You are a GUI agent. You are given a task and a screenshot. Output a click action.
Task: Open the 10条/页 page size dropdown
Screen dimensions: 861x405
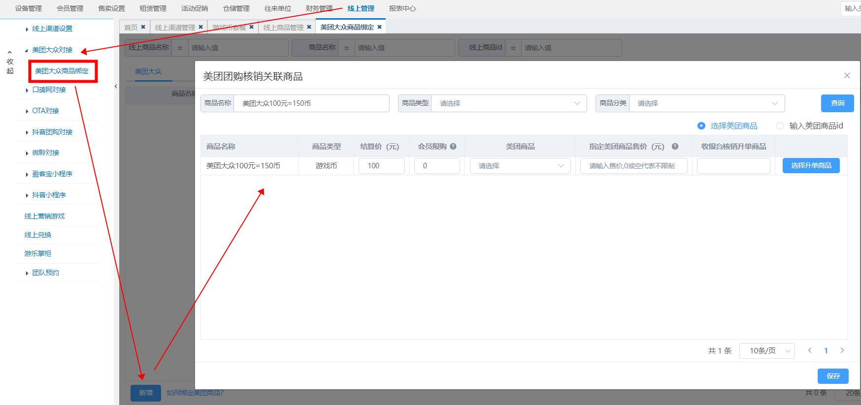pyautogui.click(x=767, y=351)
